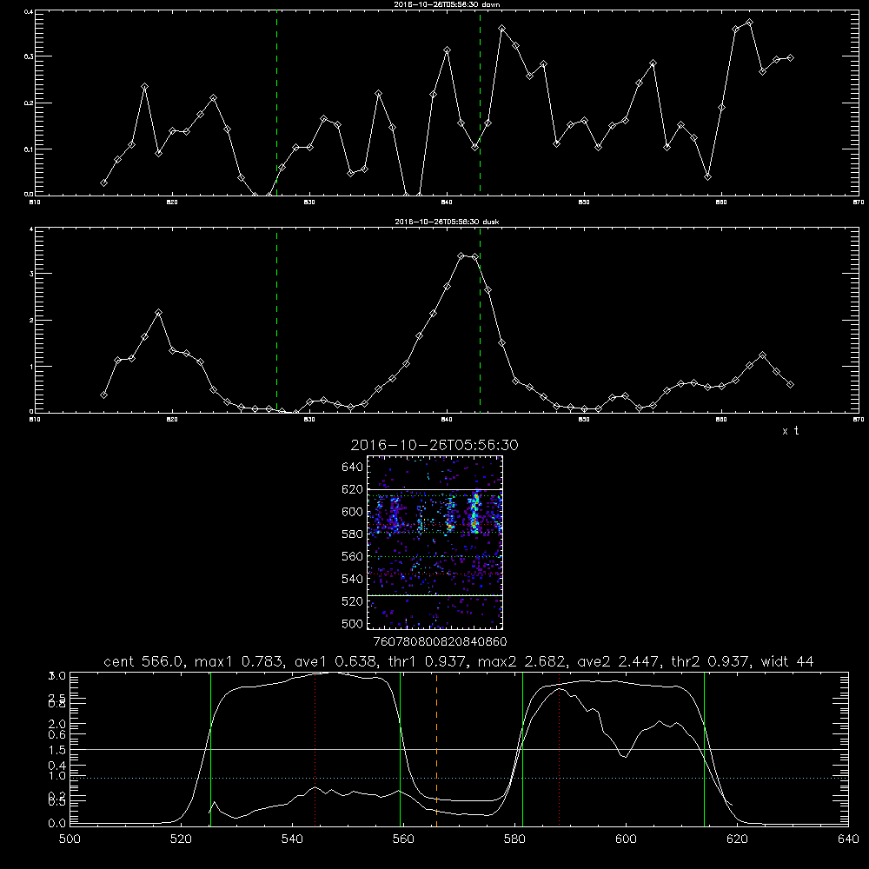Click the dawn plot diamond peak near 818
Screen dimensions: 869x869
click(144, 86)
